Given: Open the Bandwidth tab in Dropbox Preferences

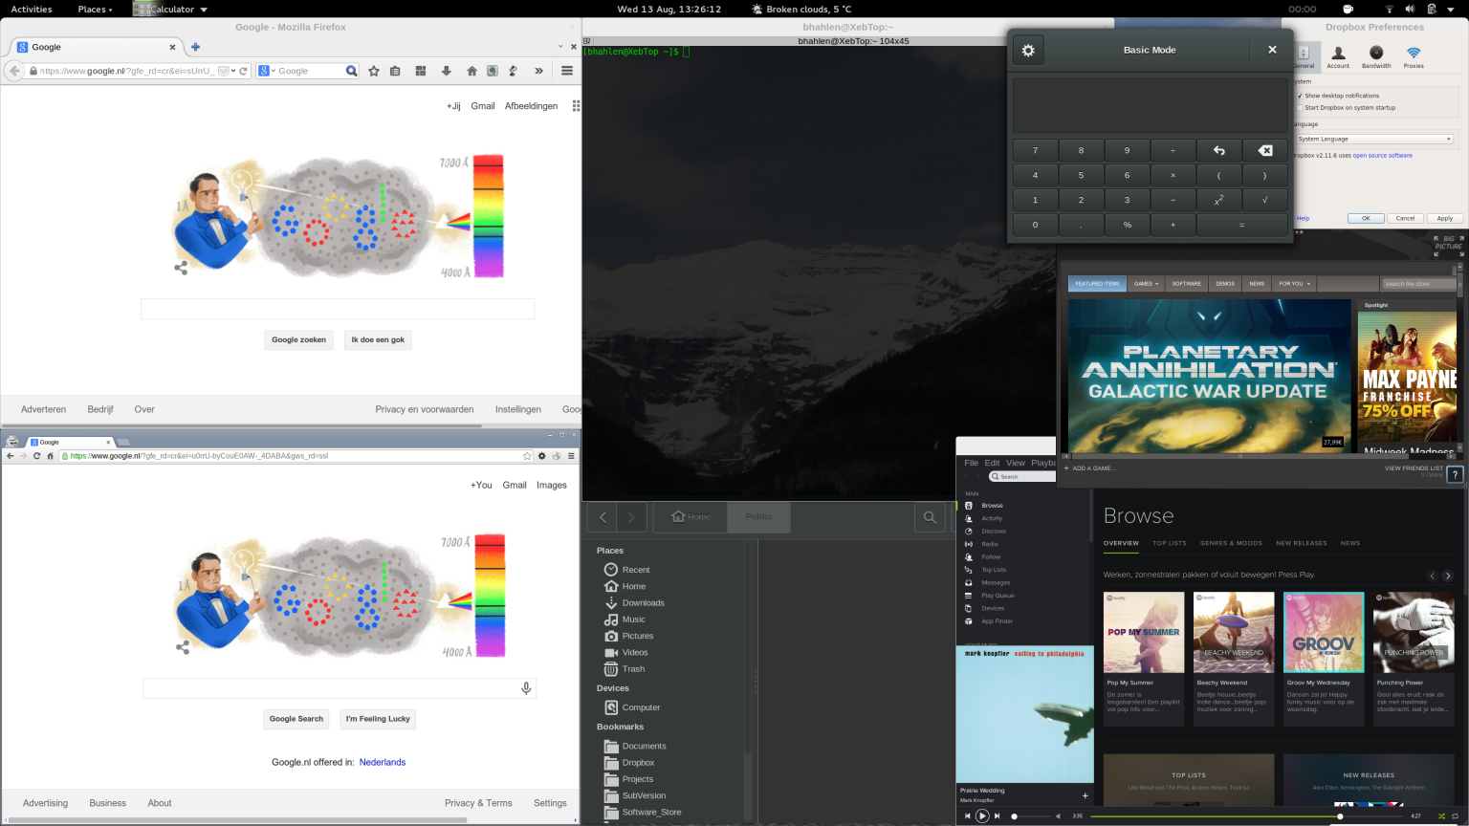Looking at the screenshot, I should click(1376, 57).
